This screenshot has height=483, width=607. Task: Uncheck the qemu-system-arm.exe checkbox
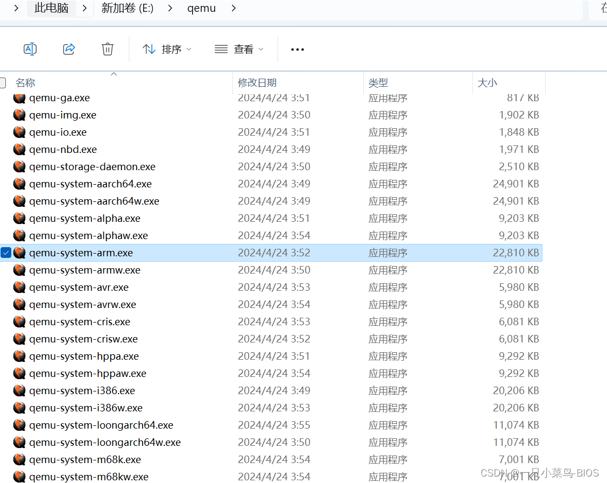pos(6,253)
